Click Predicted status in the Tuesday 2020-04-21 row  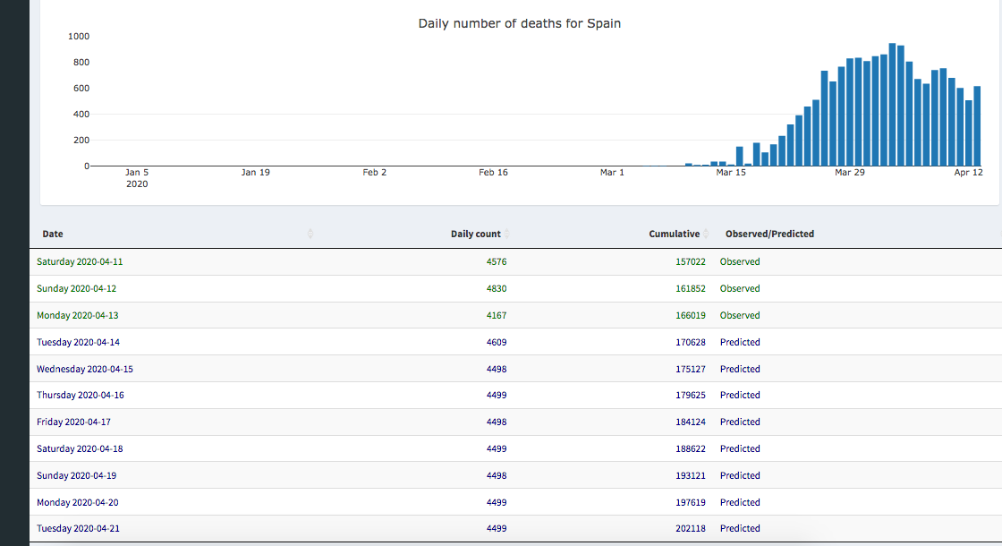[740, 529]
